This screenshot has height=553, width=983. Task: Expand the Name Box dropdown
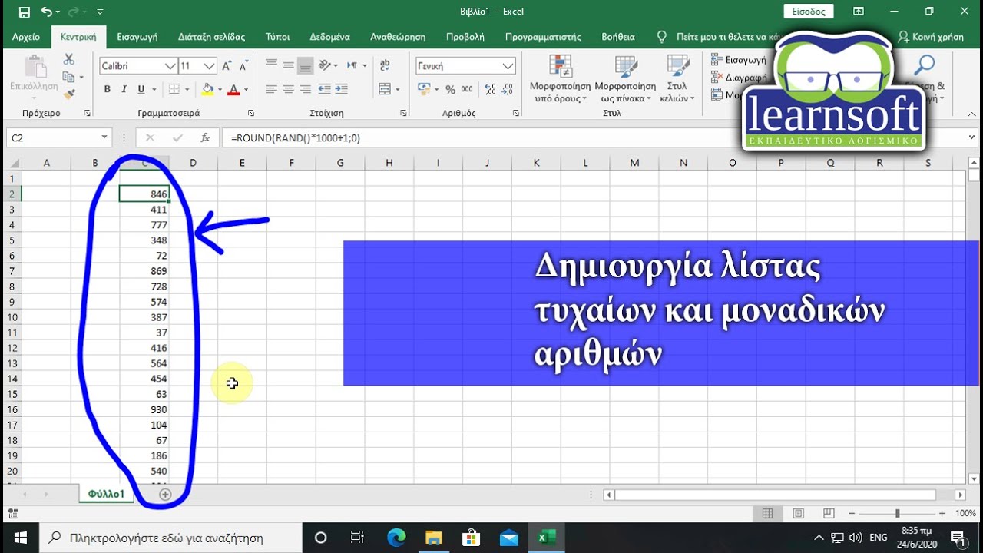tap(105, 137)
